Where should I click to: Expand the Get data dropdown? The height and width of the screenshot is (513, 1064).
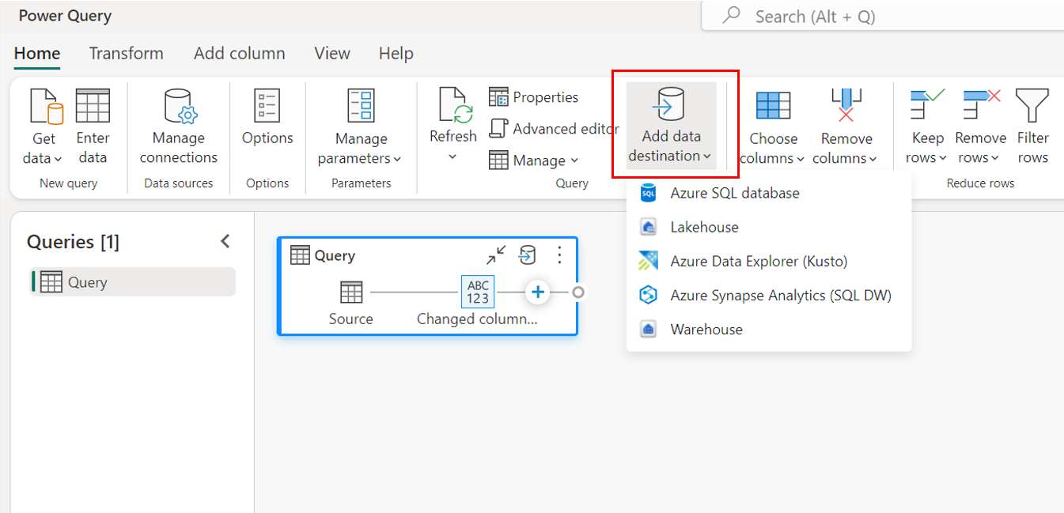(44, 158)
